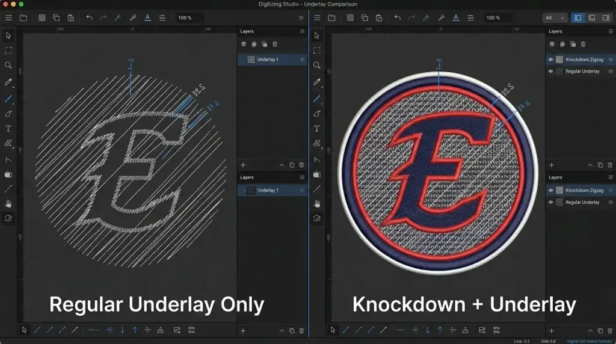Toggle right-side eye of lower Knockdown Zigzag layer
Viewport: 616px width, 344px height.
click(611, 191)
